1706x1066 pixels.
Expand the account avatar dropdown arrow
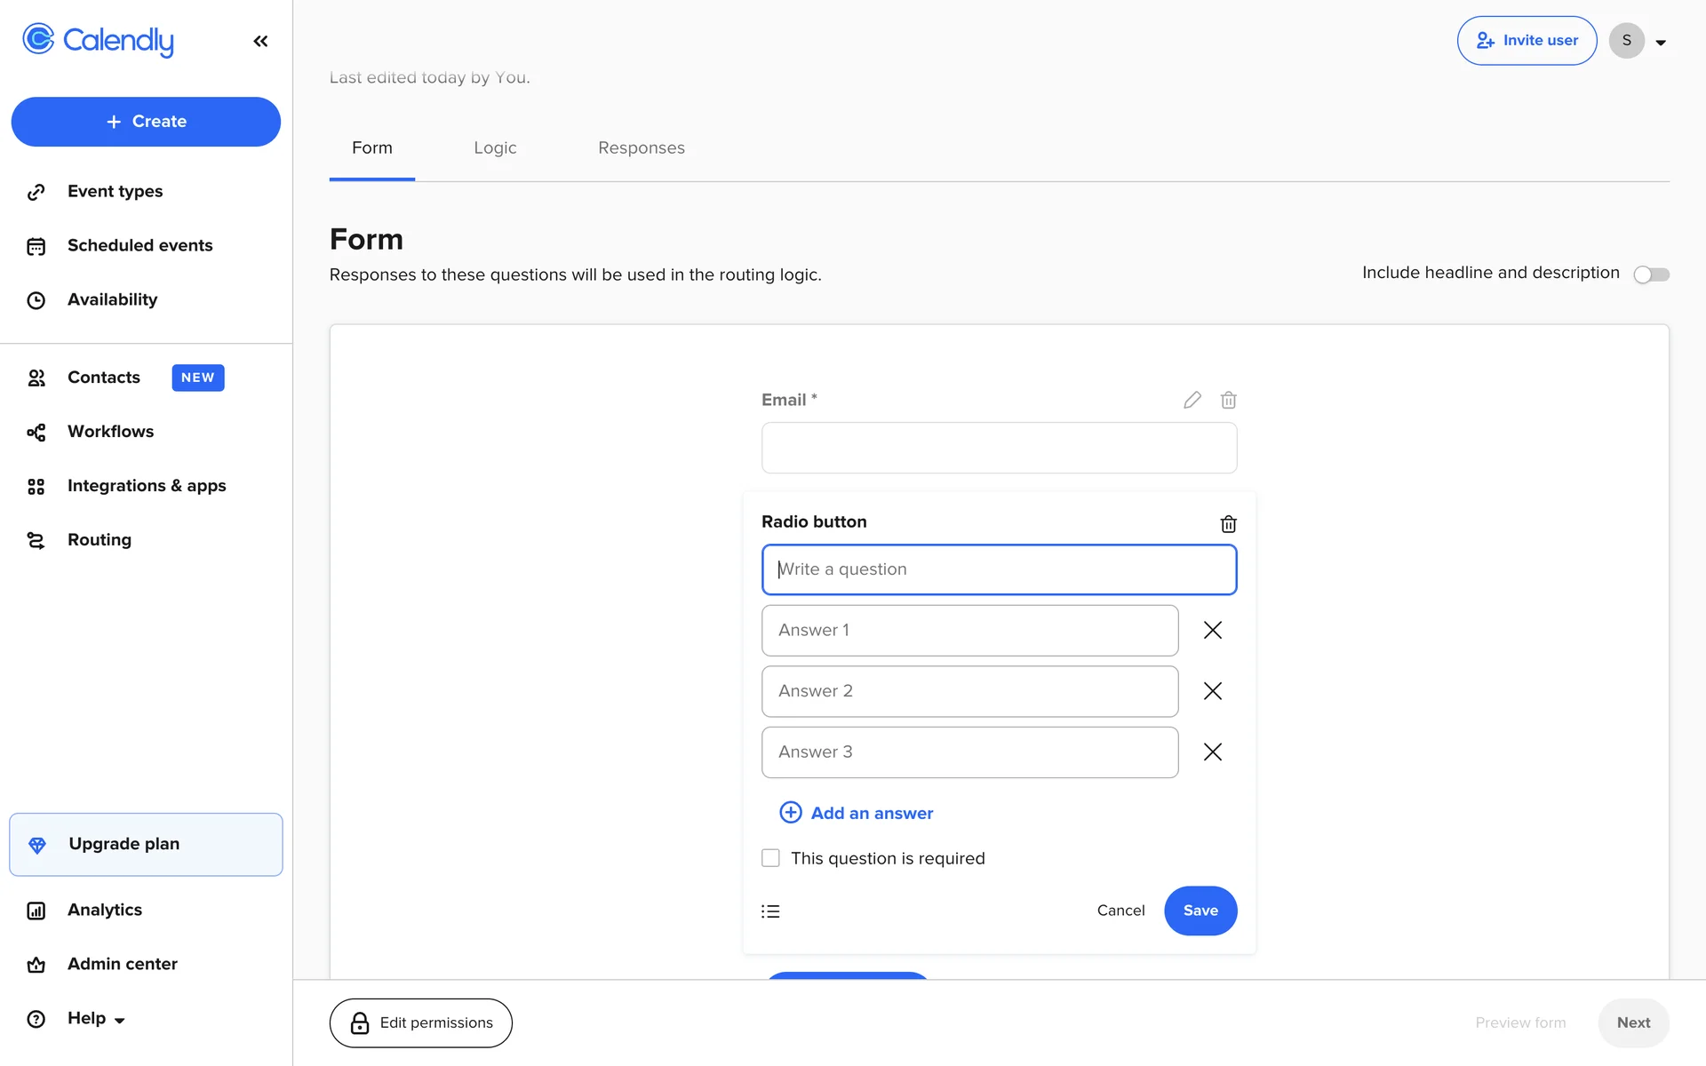pyautogui.click(x=1660, y=42)
